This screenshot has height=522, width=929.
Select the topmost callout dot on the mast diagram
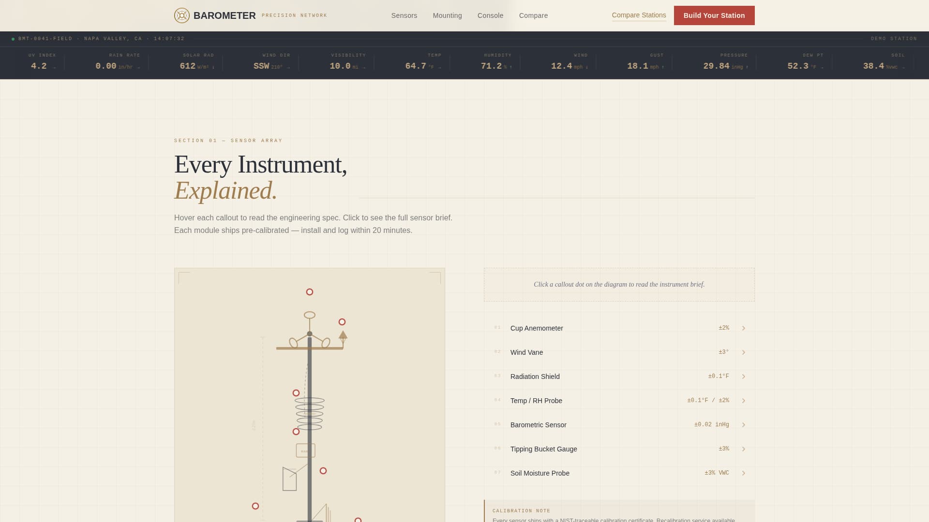coord(309,292)
